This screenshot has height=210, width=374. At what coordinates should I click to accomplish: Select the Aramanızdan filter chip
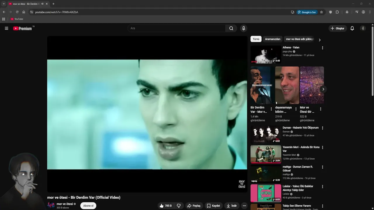point(273,39)
